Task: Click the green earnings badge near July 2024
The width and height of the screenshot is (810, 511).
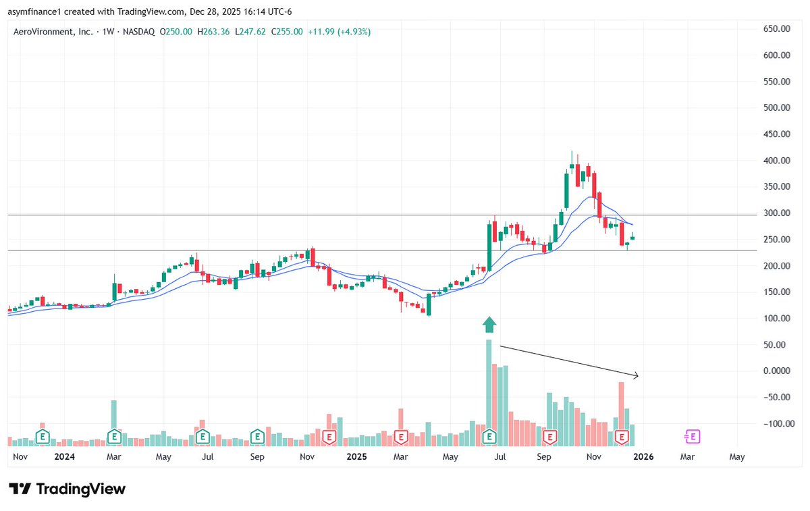Action: coord(201,437)
